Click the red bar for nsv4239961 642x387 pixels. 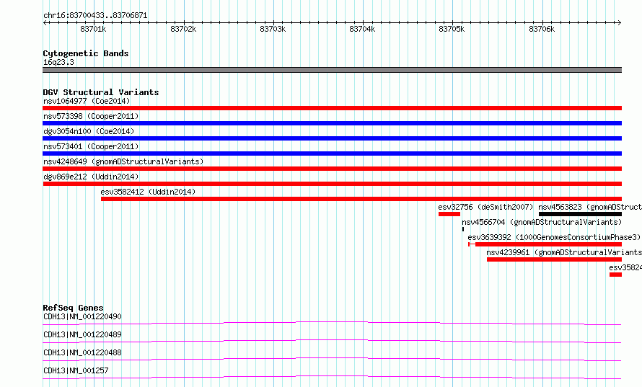pyautogui.click(x=555, y=259)
